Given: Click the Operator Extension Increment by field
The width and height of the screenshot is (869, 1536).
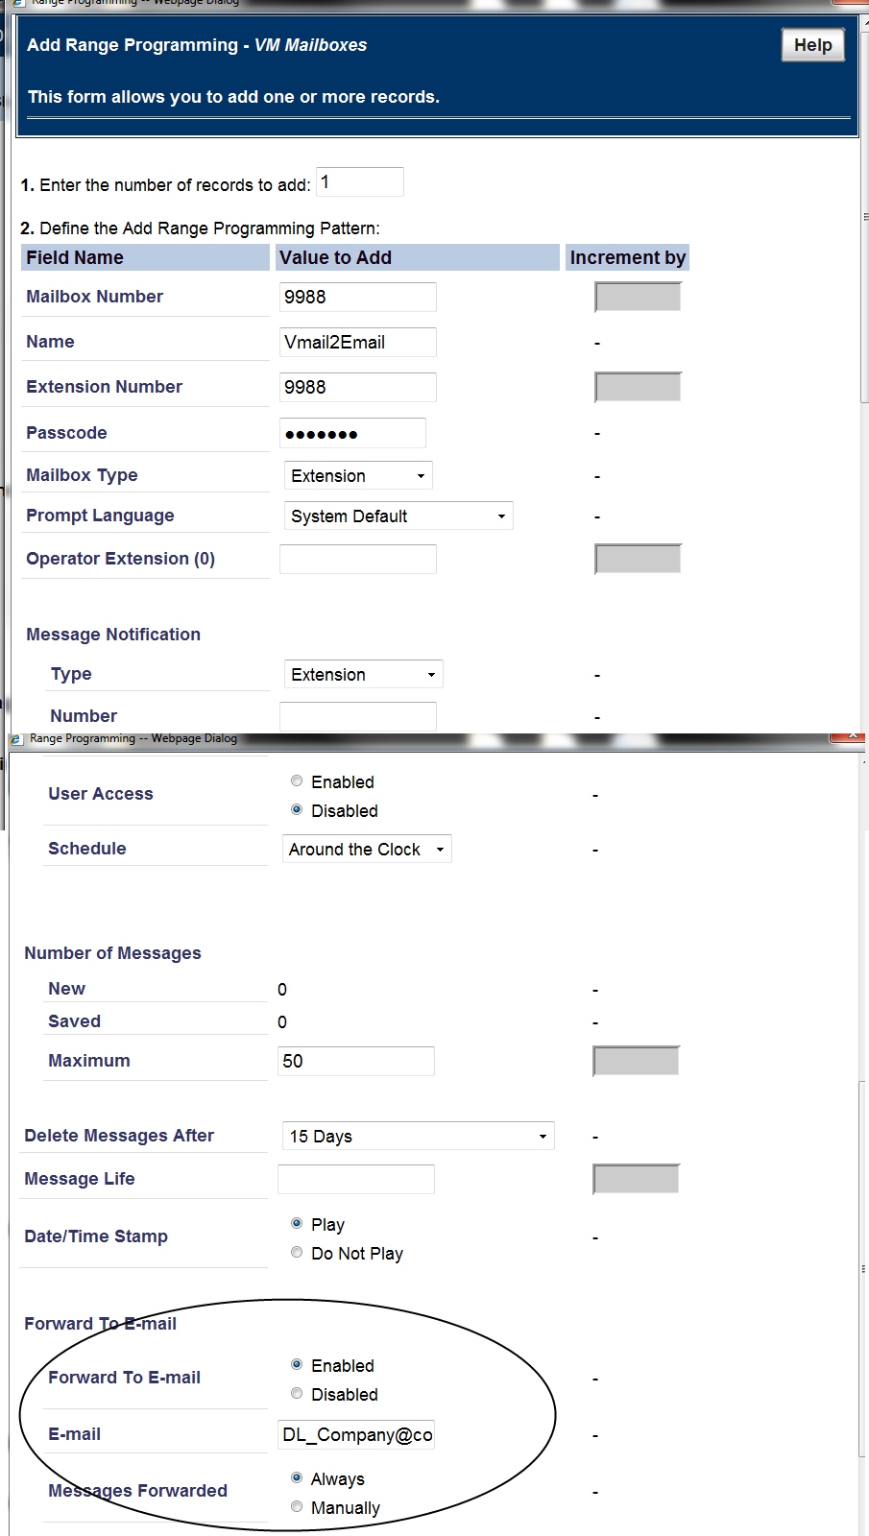Looking at the screenshot, I should [x=638, y=559].
